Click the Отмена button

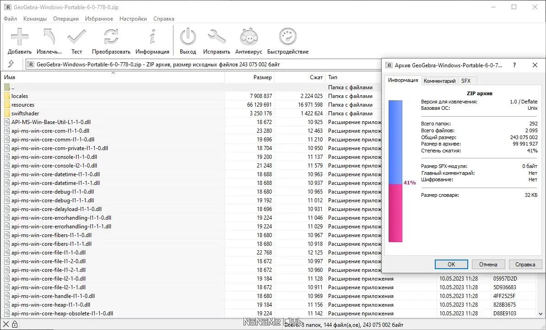click(488, 264)
